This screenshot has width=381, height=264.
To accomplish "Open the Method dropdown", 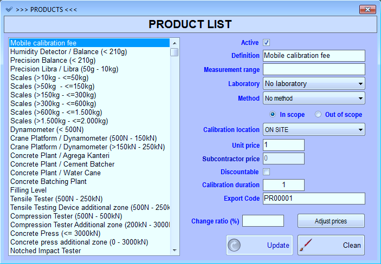I will point(314,98).
